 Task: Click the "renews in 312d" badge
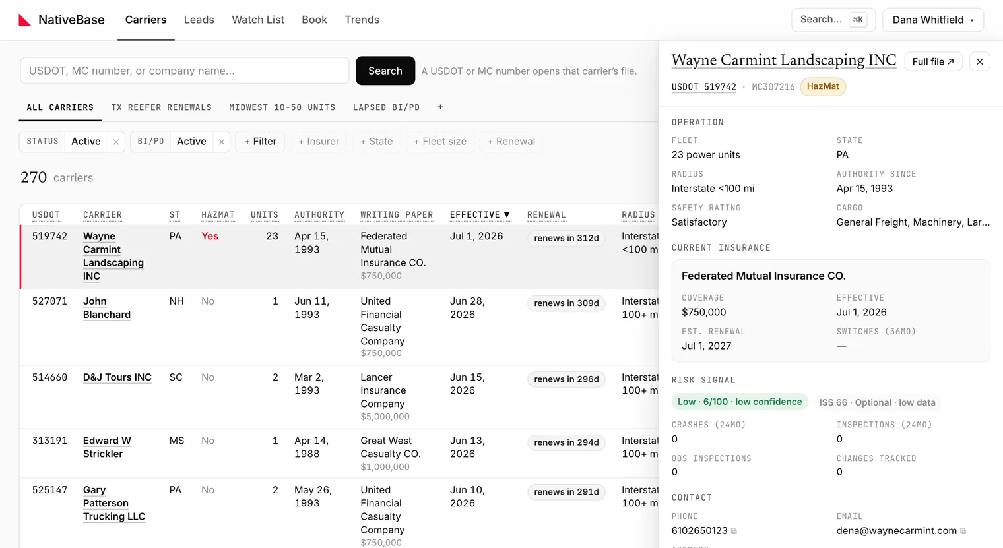click(x=566, y=238)
